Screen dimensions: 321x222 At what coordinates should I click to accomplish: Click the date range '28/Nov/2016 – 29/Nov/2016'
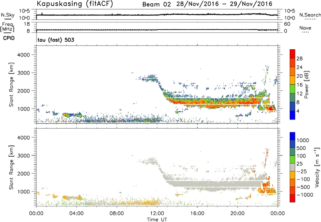(x=224, y=4)
